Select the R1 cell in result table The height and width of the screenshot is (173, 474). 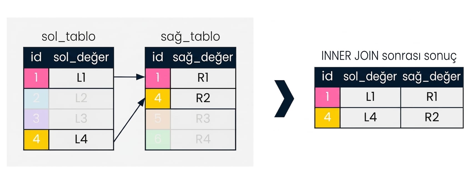pos(432,97)
